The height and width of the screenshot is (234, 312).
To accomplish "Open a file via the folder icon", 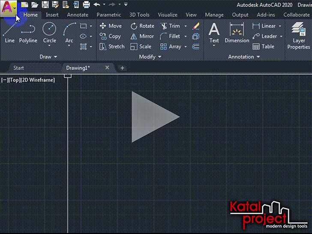I will coord(35,5).
